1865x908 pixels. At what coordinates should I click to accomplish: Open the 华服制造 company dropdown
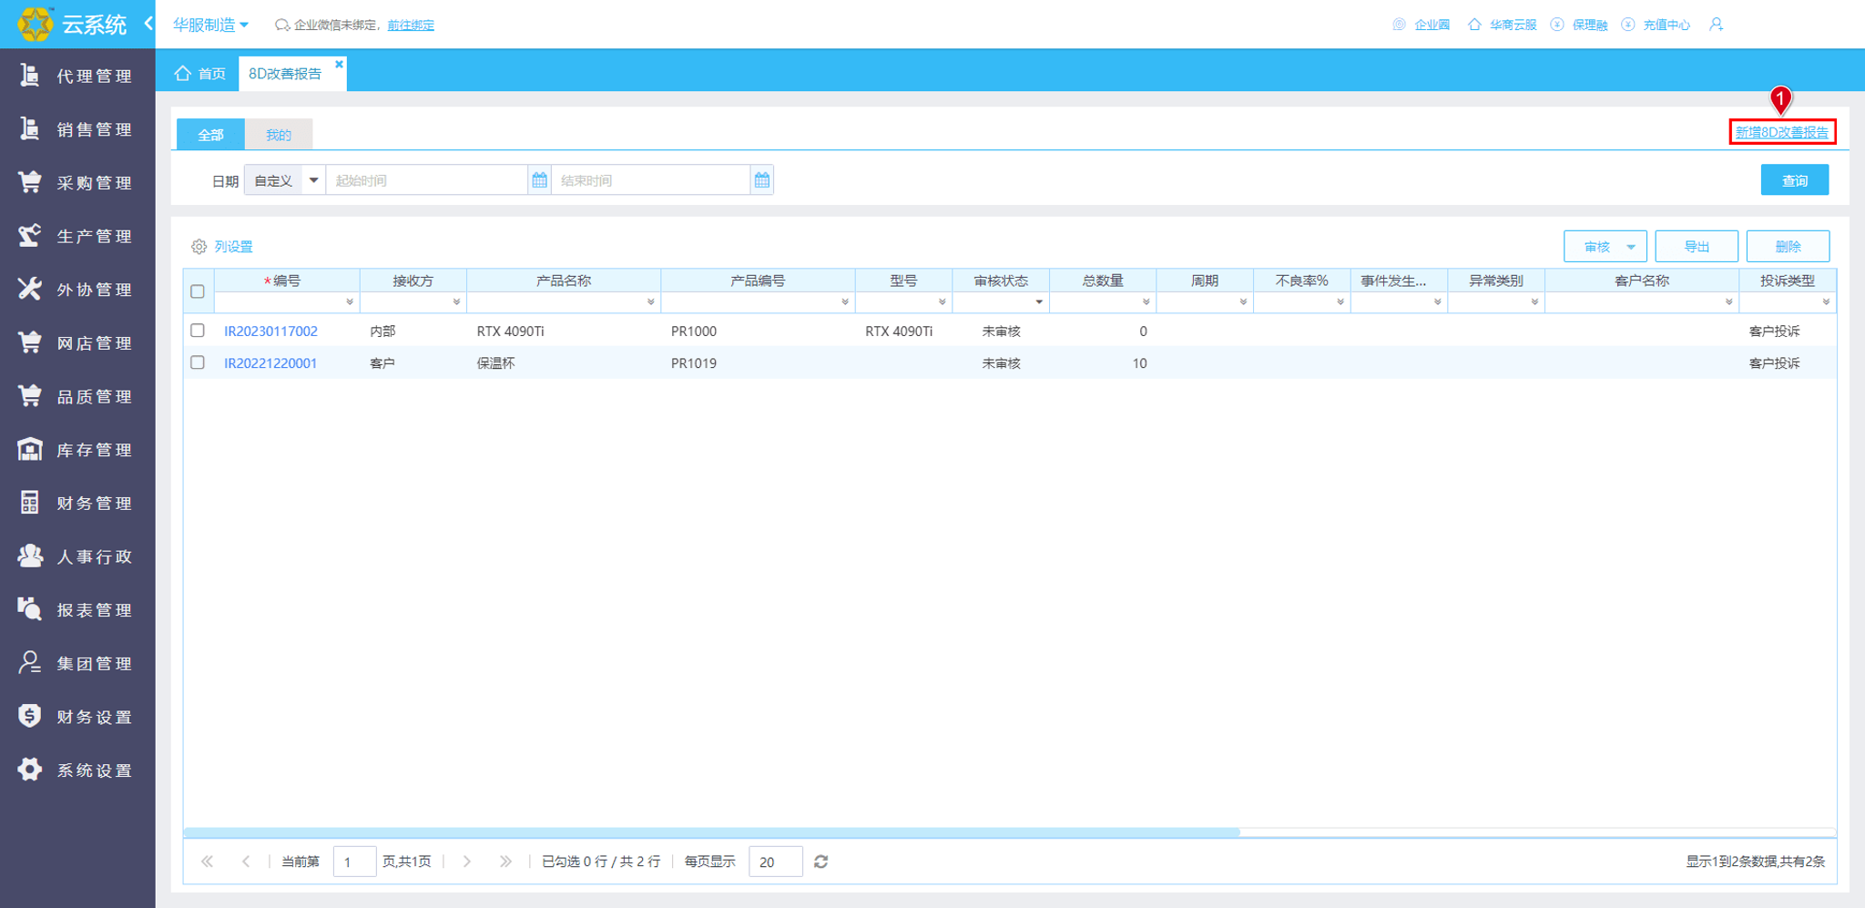tap(210, 25)
